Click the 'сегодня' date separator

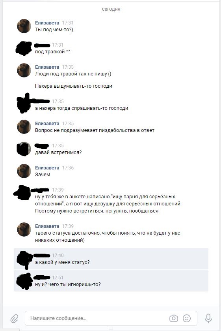coord(111,9)
